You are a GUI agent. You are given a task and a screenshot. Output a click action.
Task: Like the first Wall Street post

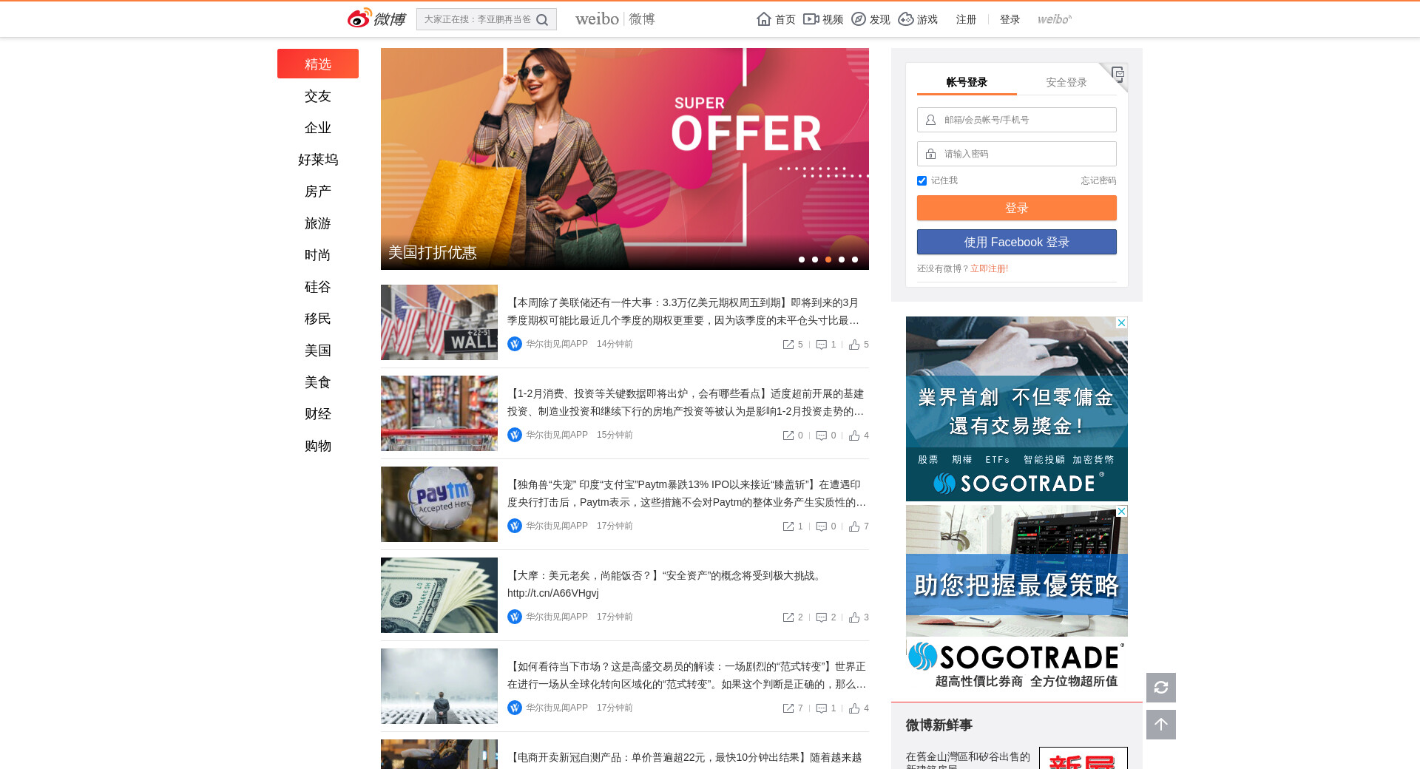[855, 345]
